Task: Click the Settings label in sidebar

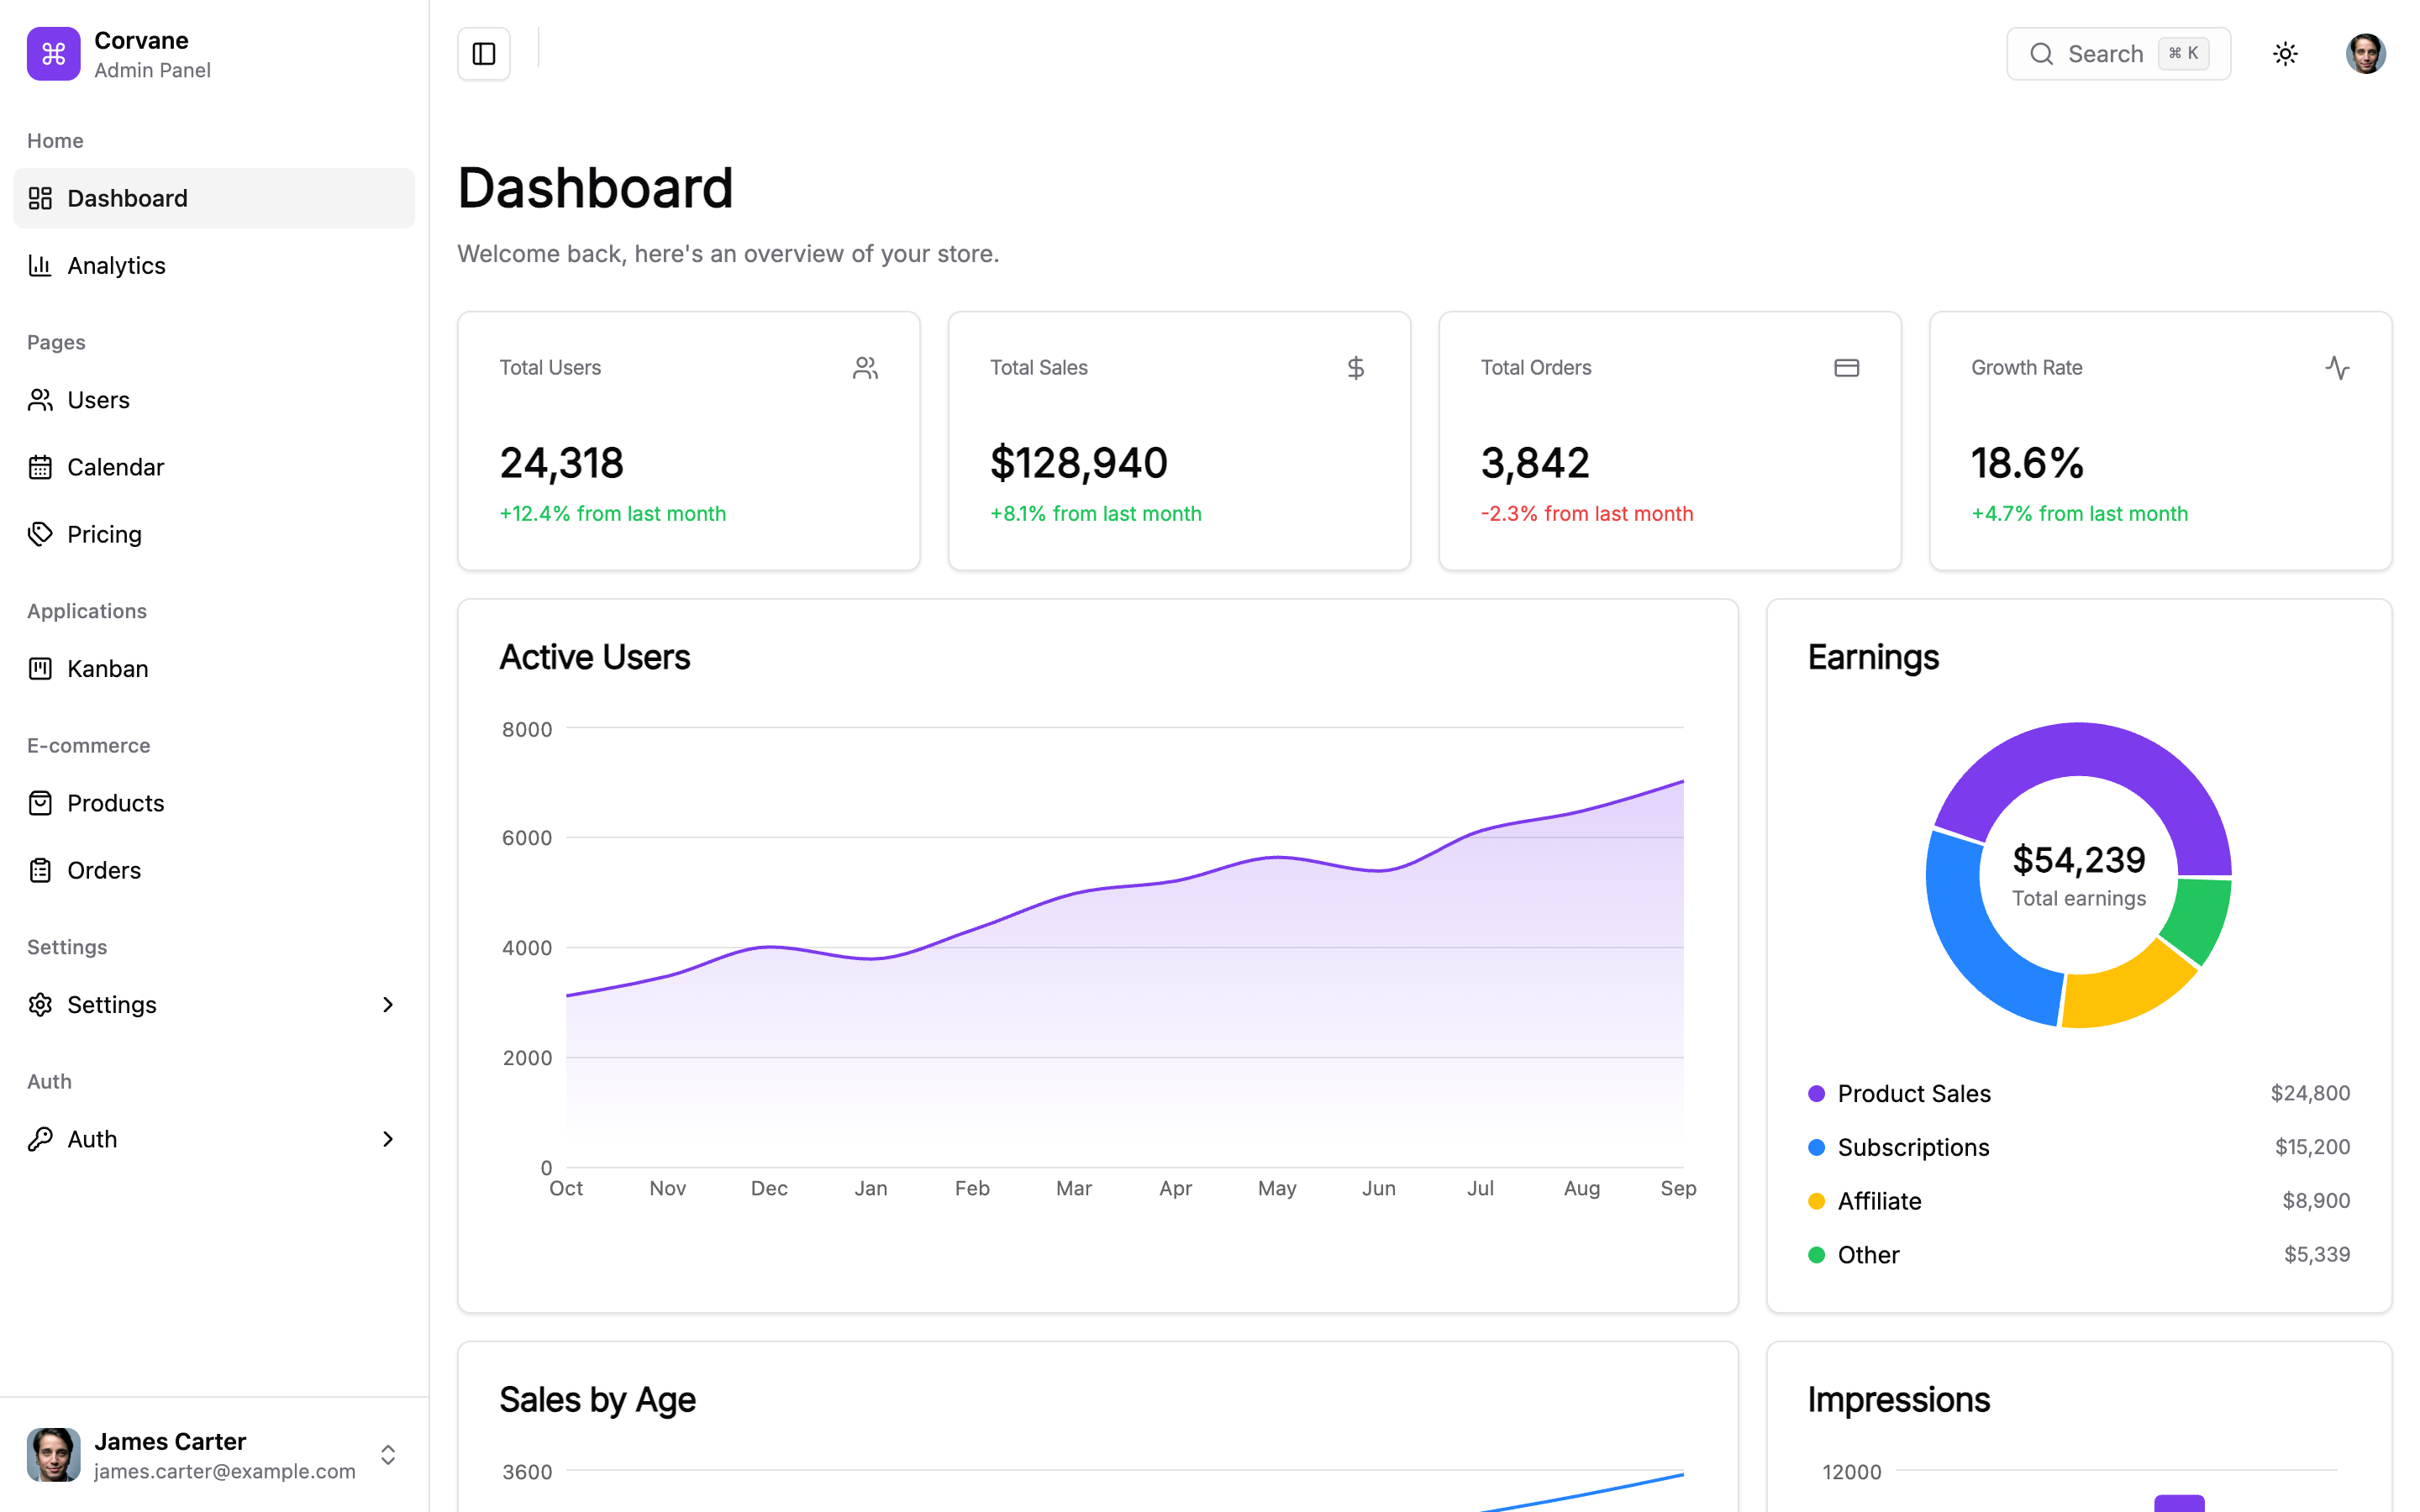Action: (x=112, y=1004)
